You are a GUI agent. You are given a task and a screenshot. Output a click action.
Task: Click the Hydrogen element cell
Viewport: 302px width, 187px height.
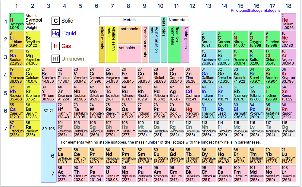coord(16,22)
